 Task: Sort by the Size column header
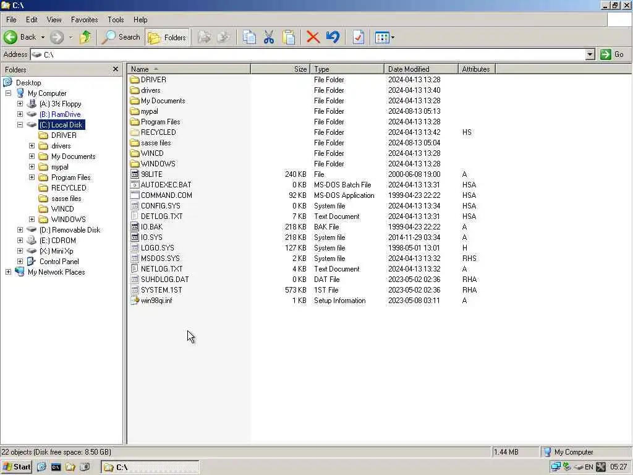281,69
